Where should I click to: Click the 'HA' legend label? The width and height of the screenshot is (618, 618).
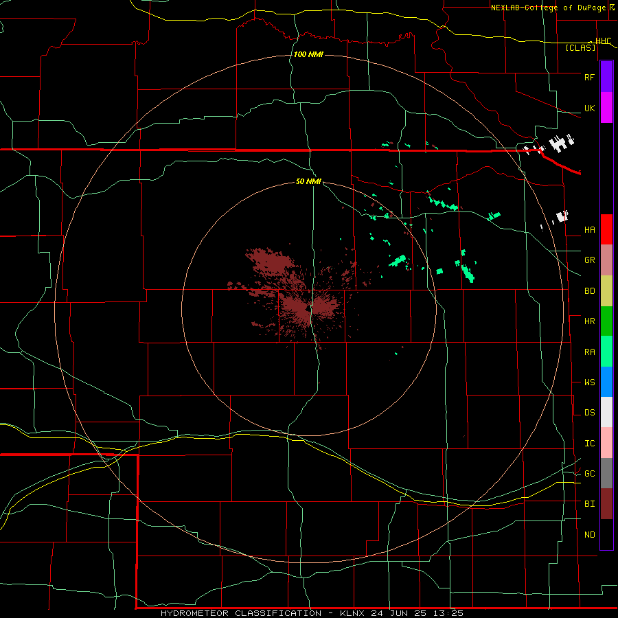[x=589, y=229]
